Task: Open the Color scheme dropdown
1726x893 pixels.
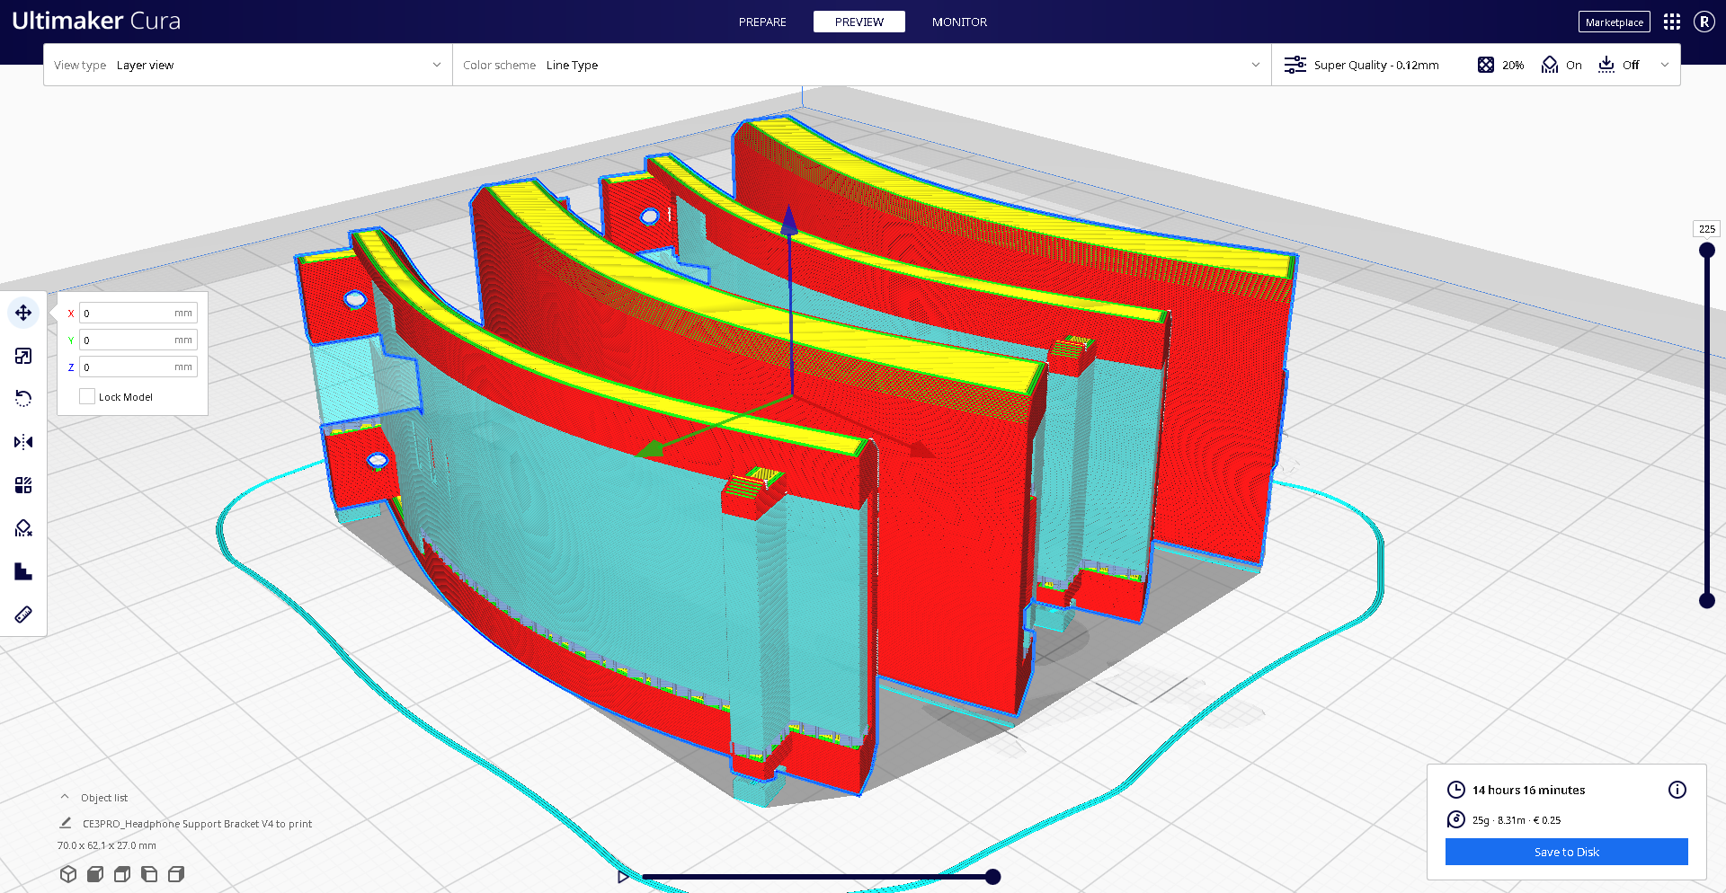Action: [861, 65]
